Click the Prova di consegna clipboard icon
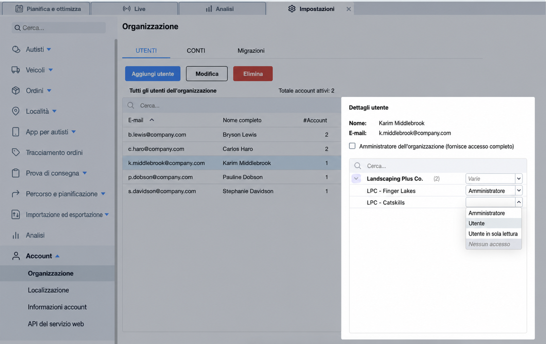The height and width of the screenshot is (344, 546). tap(16, 173)
